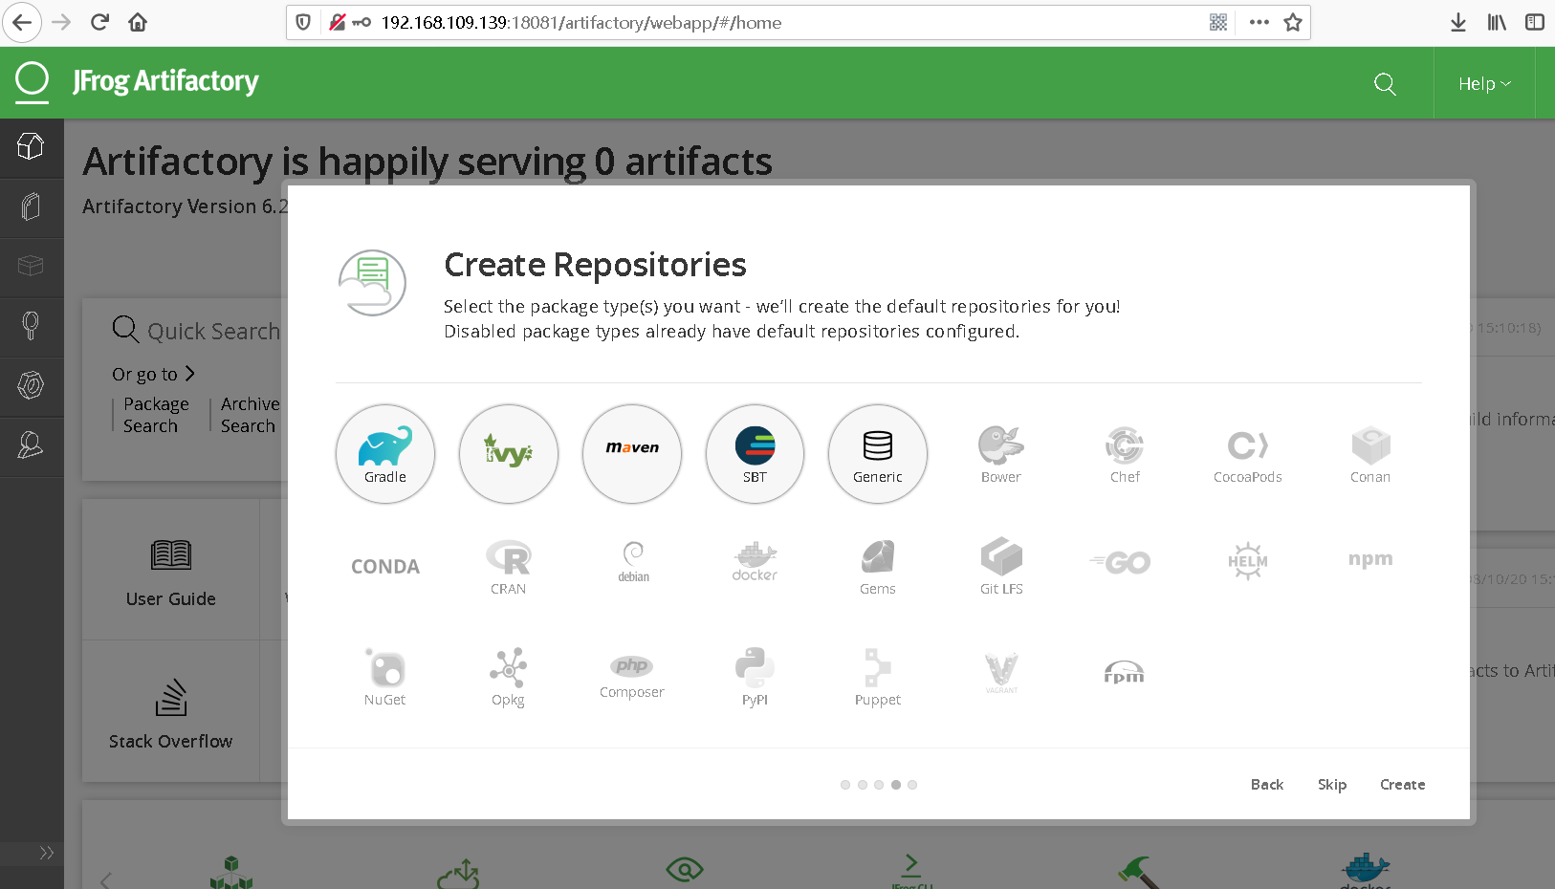Click the RPM package icon
The width and height of the screenshot is (1555, 889).
[x=1124, y=673]
